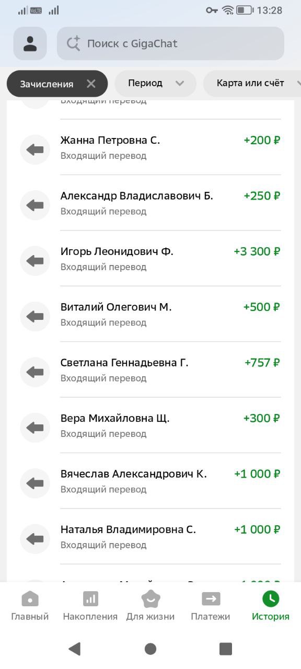Open Вячеслав Александрович К. transaction
The image size is (301, 669).
[150, 481]
